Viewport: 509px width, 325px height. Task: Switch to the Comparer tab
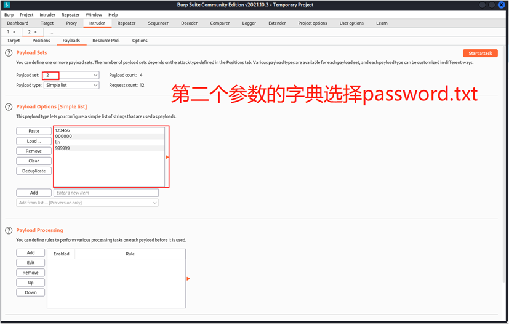click(220, 23)
